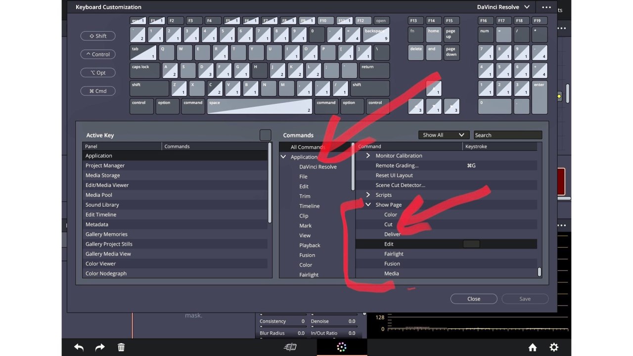Click the return key on virtual keyboard
The width and height of the screenshot is (633, 356).
(374, 70)
